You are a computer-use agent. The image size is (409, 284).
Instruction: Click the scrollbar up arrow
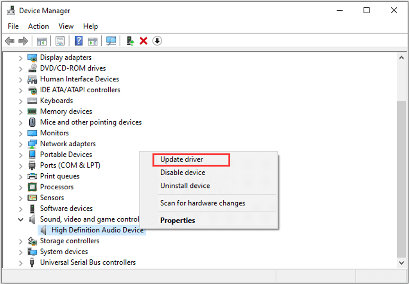[x=401, y=58]
